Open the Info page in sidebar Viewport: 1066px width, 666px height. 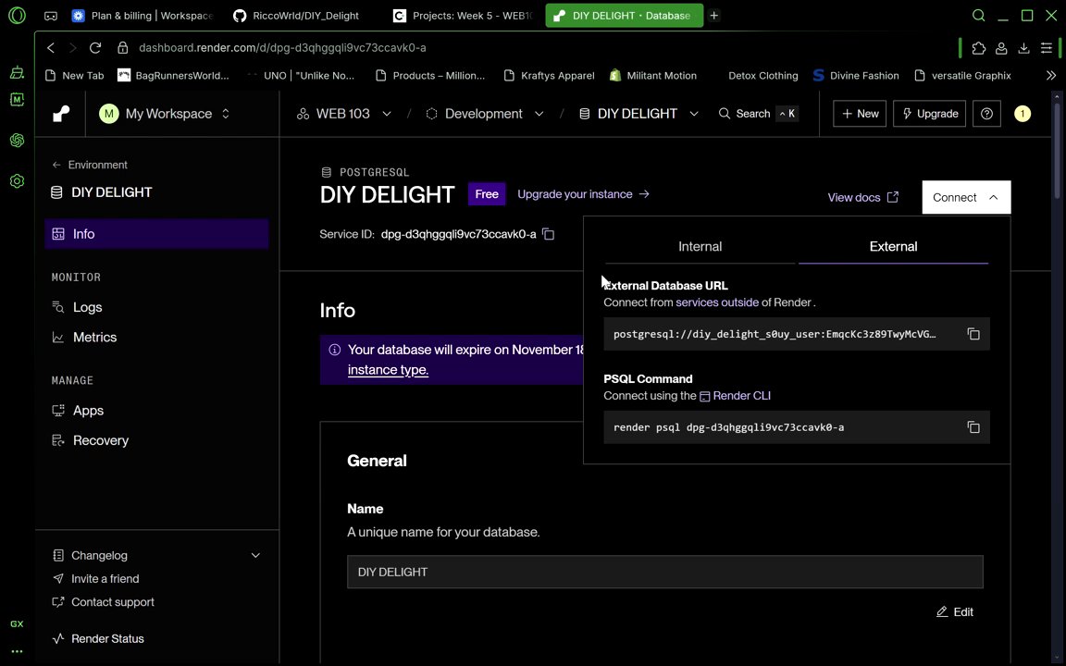pos(156,234)
